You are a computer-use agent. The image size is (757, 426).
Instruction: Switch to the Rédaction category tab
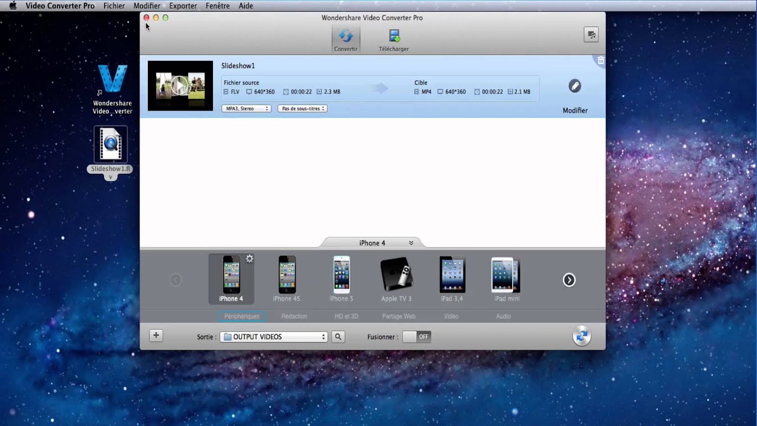[294, 316]
